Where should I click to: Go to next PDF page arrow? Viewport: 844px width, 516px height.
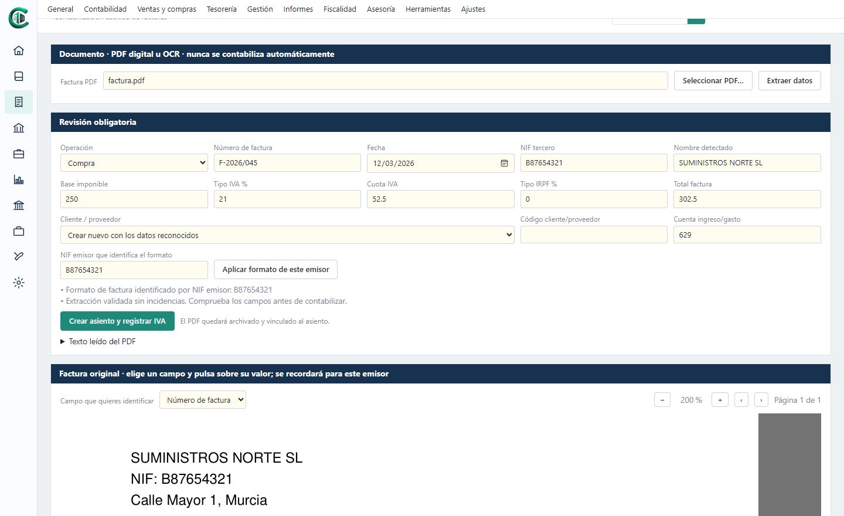tap(761, 400)
